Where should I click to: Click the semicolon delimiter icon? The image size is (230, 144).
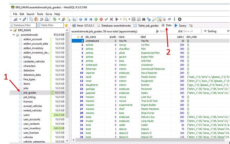click(x=174, y=19)
